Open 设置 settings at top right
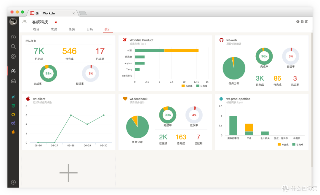Image resolution: width=320 pixels, height=195 pixels. coord(302,22)
